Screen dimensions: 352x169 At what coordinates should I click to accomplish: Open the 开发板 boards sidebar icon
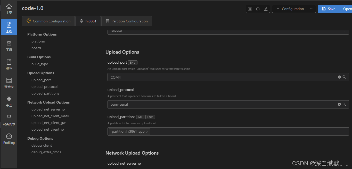point(9,83)
